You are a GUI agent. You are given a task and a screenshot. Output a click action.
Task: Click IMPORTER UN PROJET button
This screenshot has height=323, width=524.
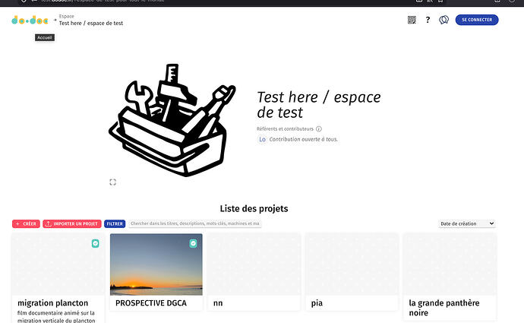click(x=72, y=223)
